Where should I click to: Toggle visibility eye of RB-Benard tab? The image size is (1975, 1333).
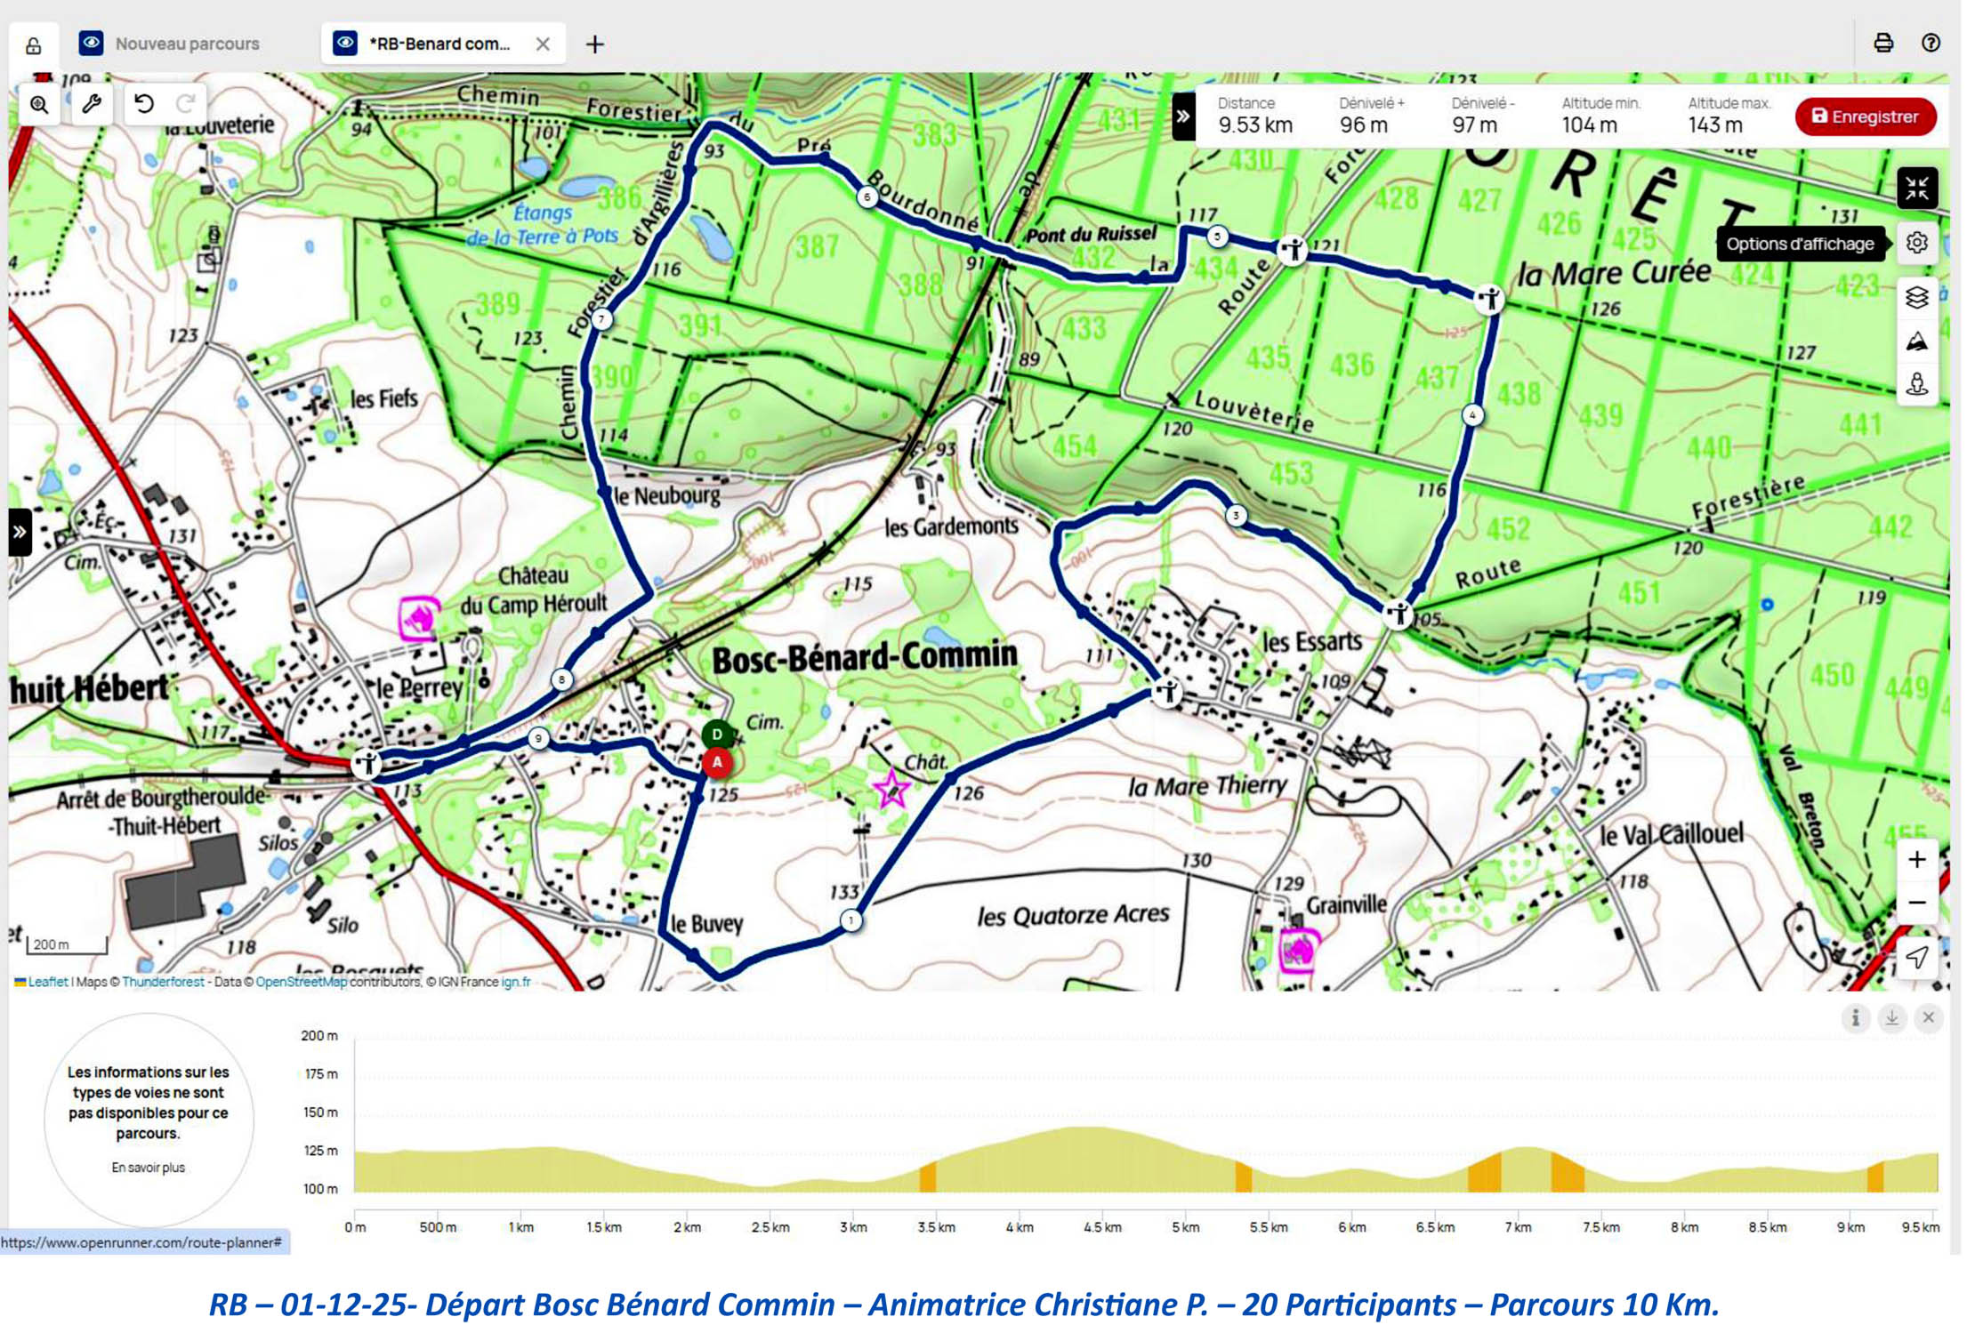345,43
